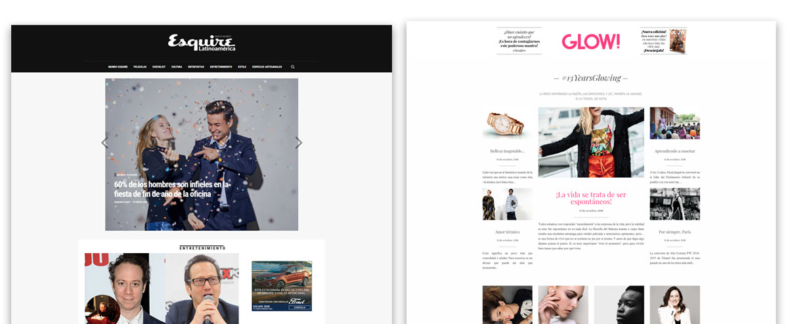Click the 'Nueva edición' magazine download banner
Viewport: 788px width, 324px height.
[x=663, y=41]
